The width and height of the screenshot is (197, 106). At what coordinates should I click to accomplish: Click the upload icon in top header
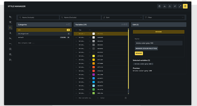pyautogui.click(x=170, y=6)
